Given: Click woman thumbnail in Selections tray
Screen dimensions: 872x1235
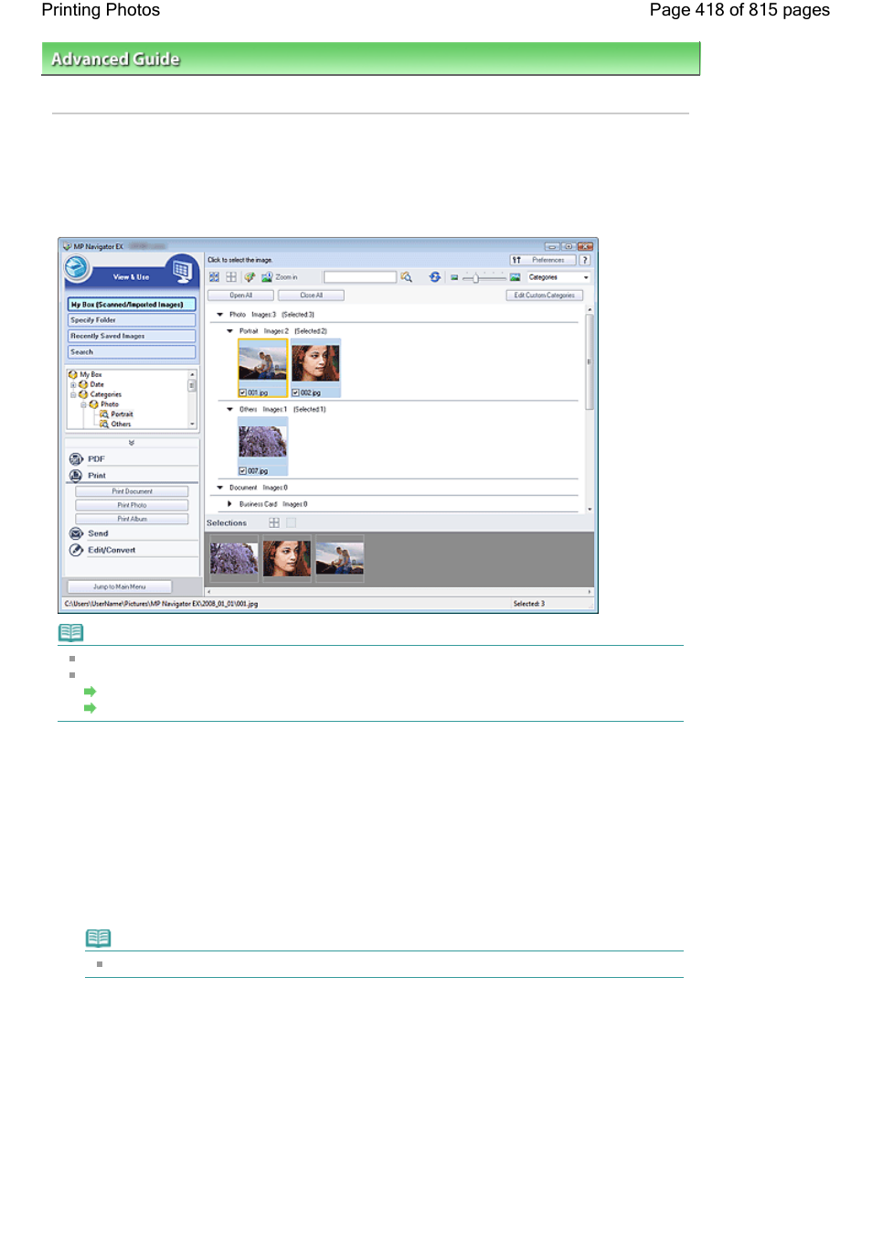Looking at the screenshot, I should point(287,558).
